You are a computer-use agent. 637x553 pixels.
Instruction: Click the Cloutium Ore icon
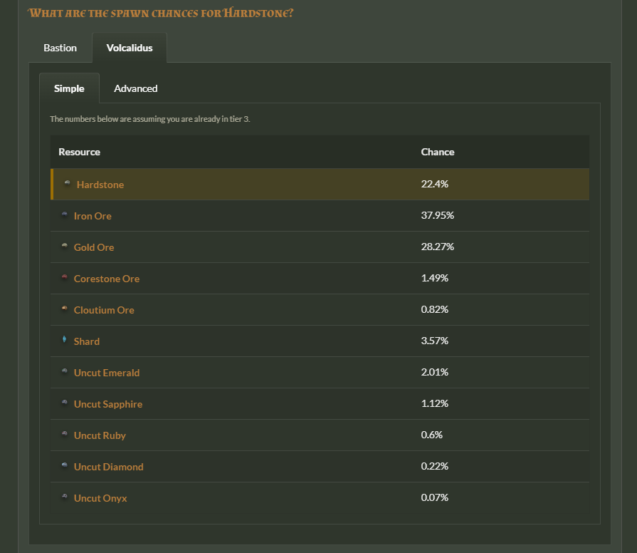click(65, 309)
